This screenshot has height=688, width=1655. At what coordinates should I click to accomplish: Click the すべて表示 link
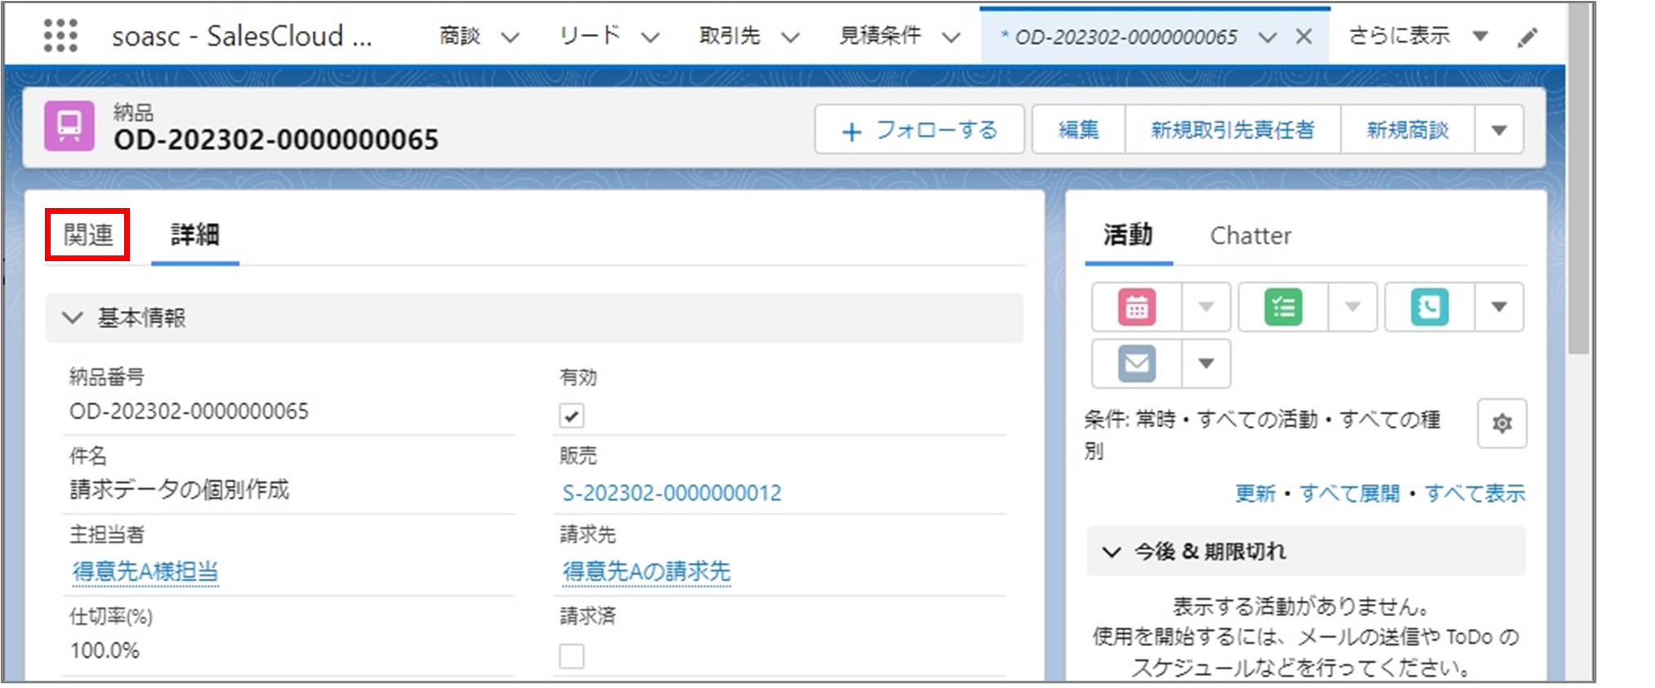coord(1475,493)
